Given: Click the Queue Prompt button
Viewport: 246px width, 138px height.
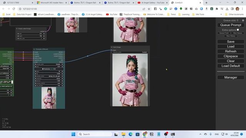Looking at the screenshot, I should 231,25.
